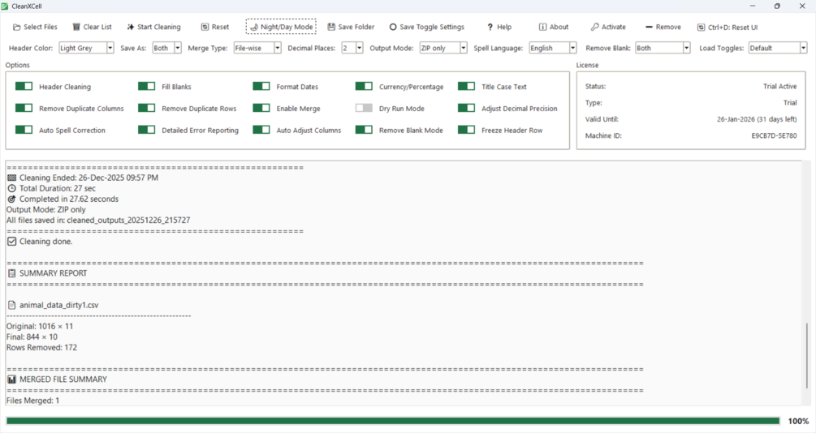This screenshot has width=816, height=433.
Task: Click the Select Files folder icon
Action: [17, 27]
